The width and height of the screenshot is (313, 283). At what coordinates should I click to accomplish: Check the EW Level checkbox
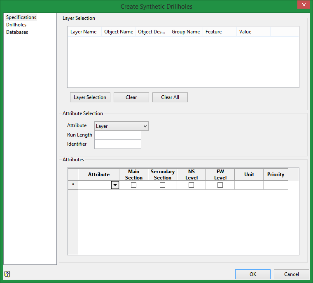220,185
